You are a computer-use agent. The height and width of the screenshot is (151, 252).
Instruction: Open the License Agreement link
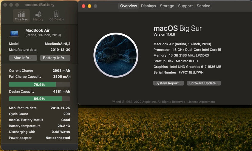coord(201,102)
